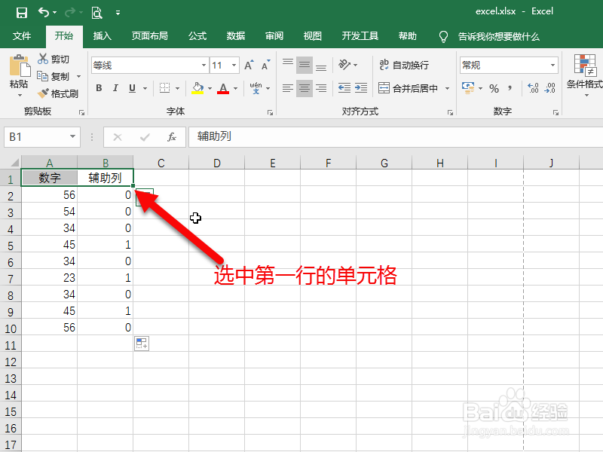
Task: Open the 公式 ribbon tab
Action: coord(197,35)
